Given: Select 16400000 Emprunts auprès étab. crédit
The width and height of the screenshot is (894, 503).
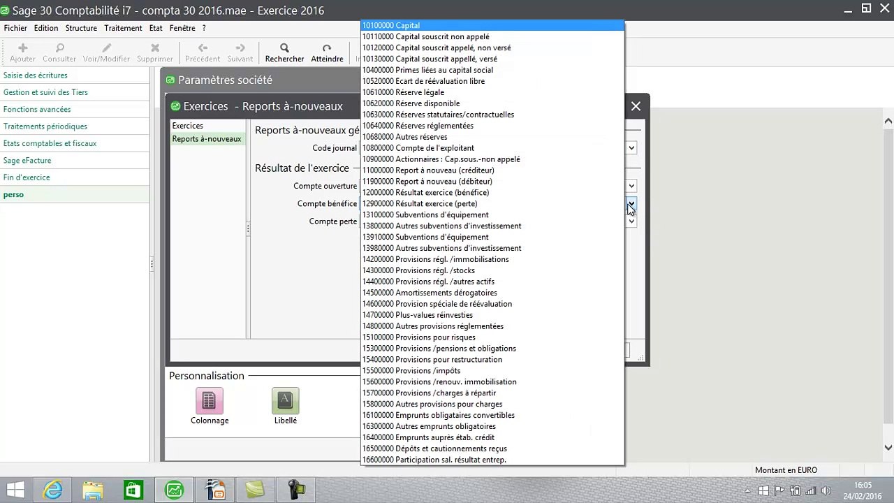Looking at the screenshot, I should pyautogui.click(x=492, y=437).
